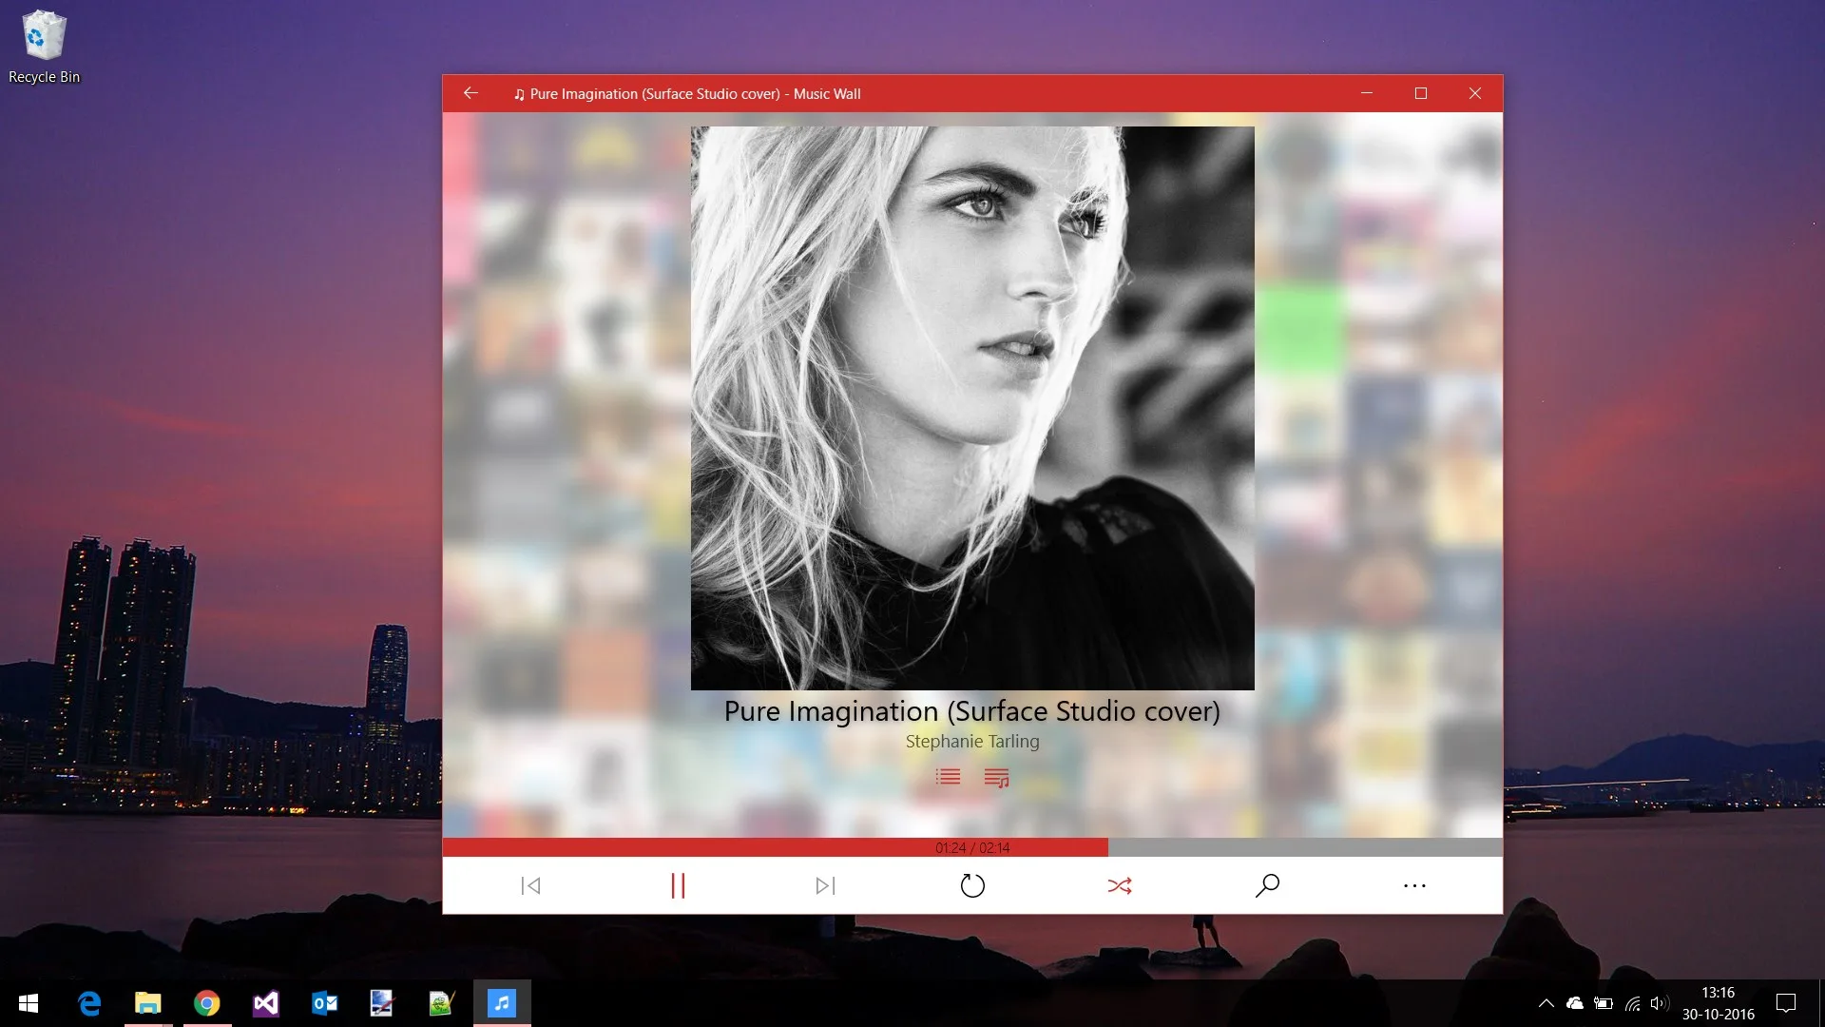Open the green notepad app on the taskbar
The height and width of the screenshot is (1027, 1825).
(x=441, y=1003)
